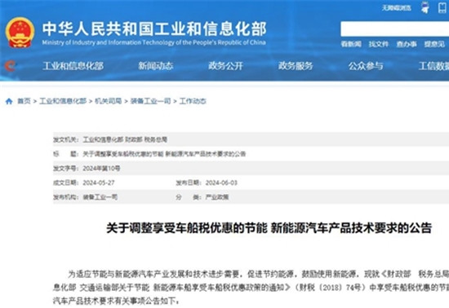The width and height of the screenshot is (449, 308).
Task: Open the 新闻动态 navigation menu
Action: tap(156, 66)
